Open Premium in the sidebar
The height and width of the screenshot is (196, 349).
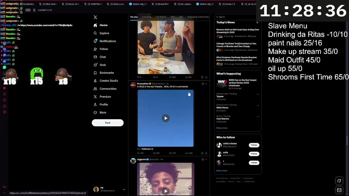click(102, 97)
